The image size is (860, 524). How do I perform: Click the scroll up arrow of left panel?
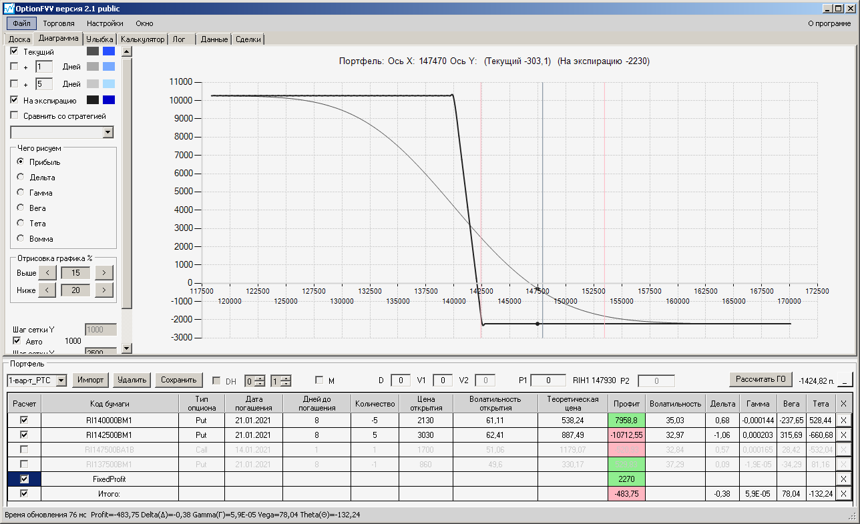[127, 51]
